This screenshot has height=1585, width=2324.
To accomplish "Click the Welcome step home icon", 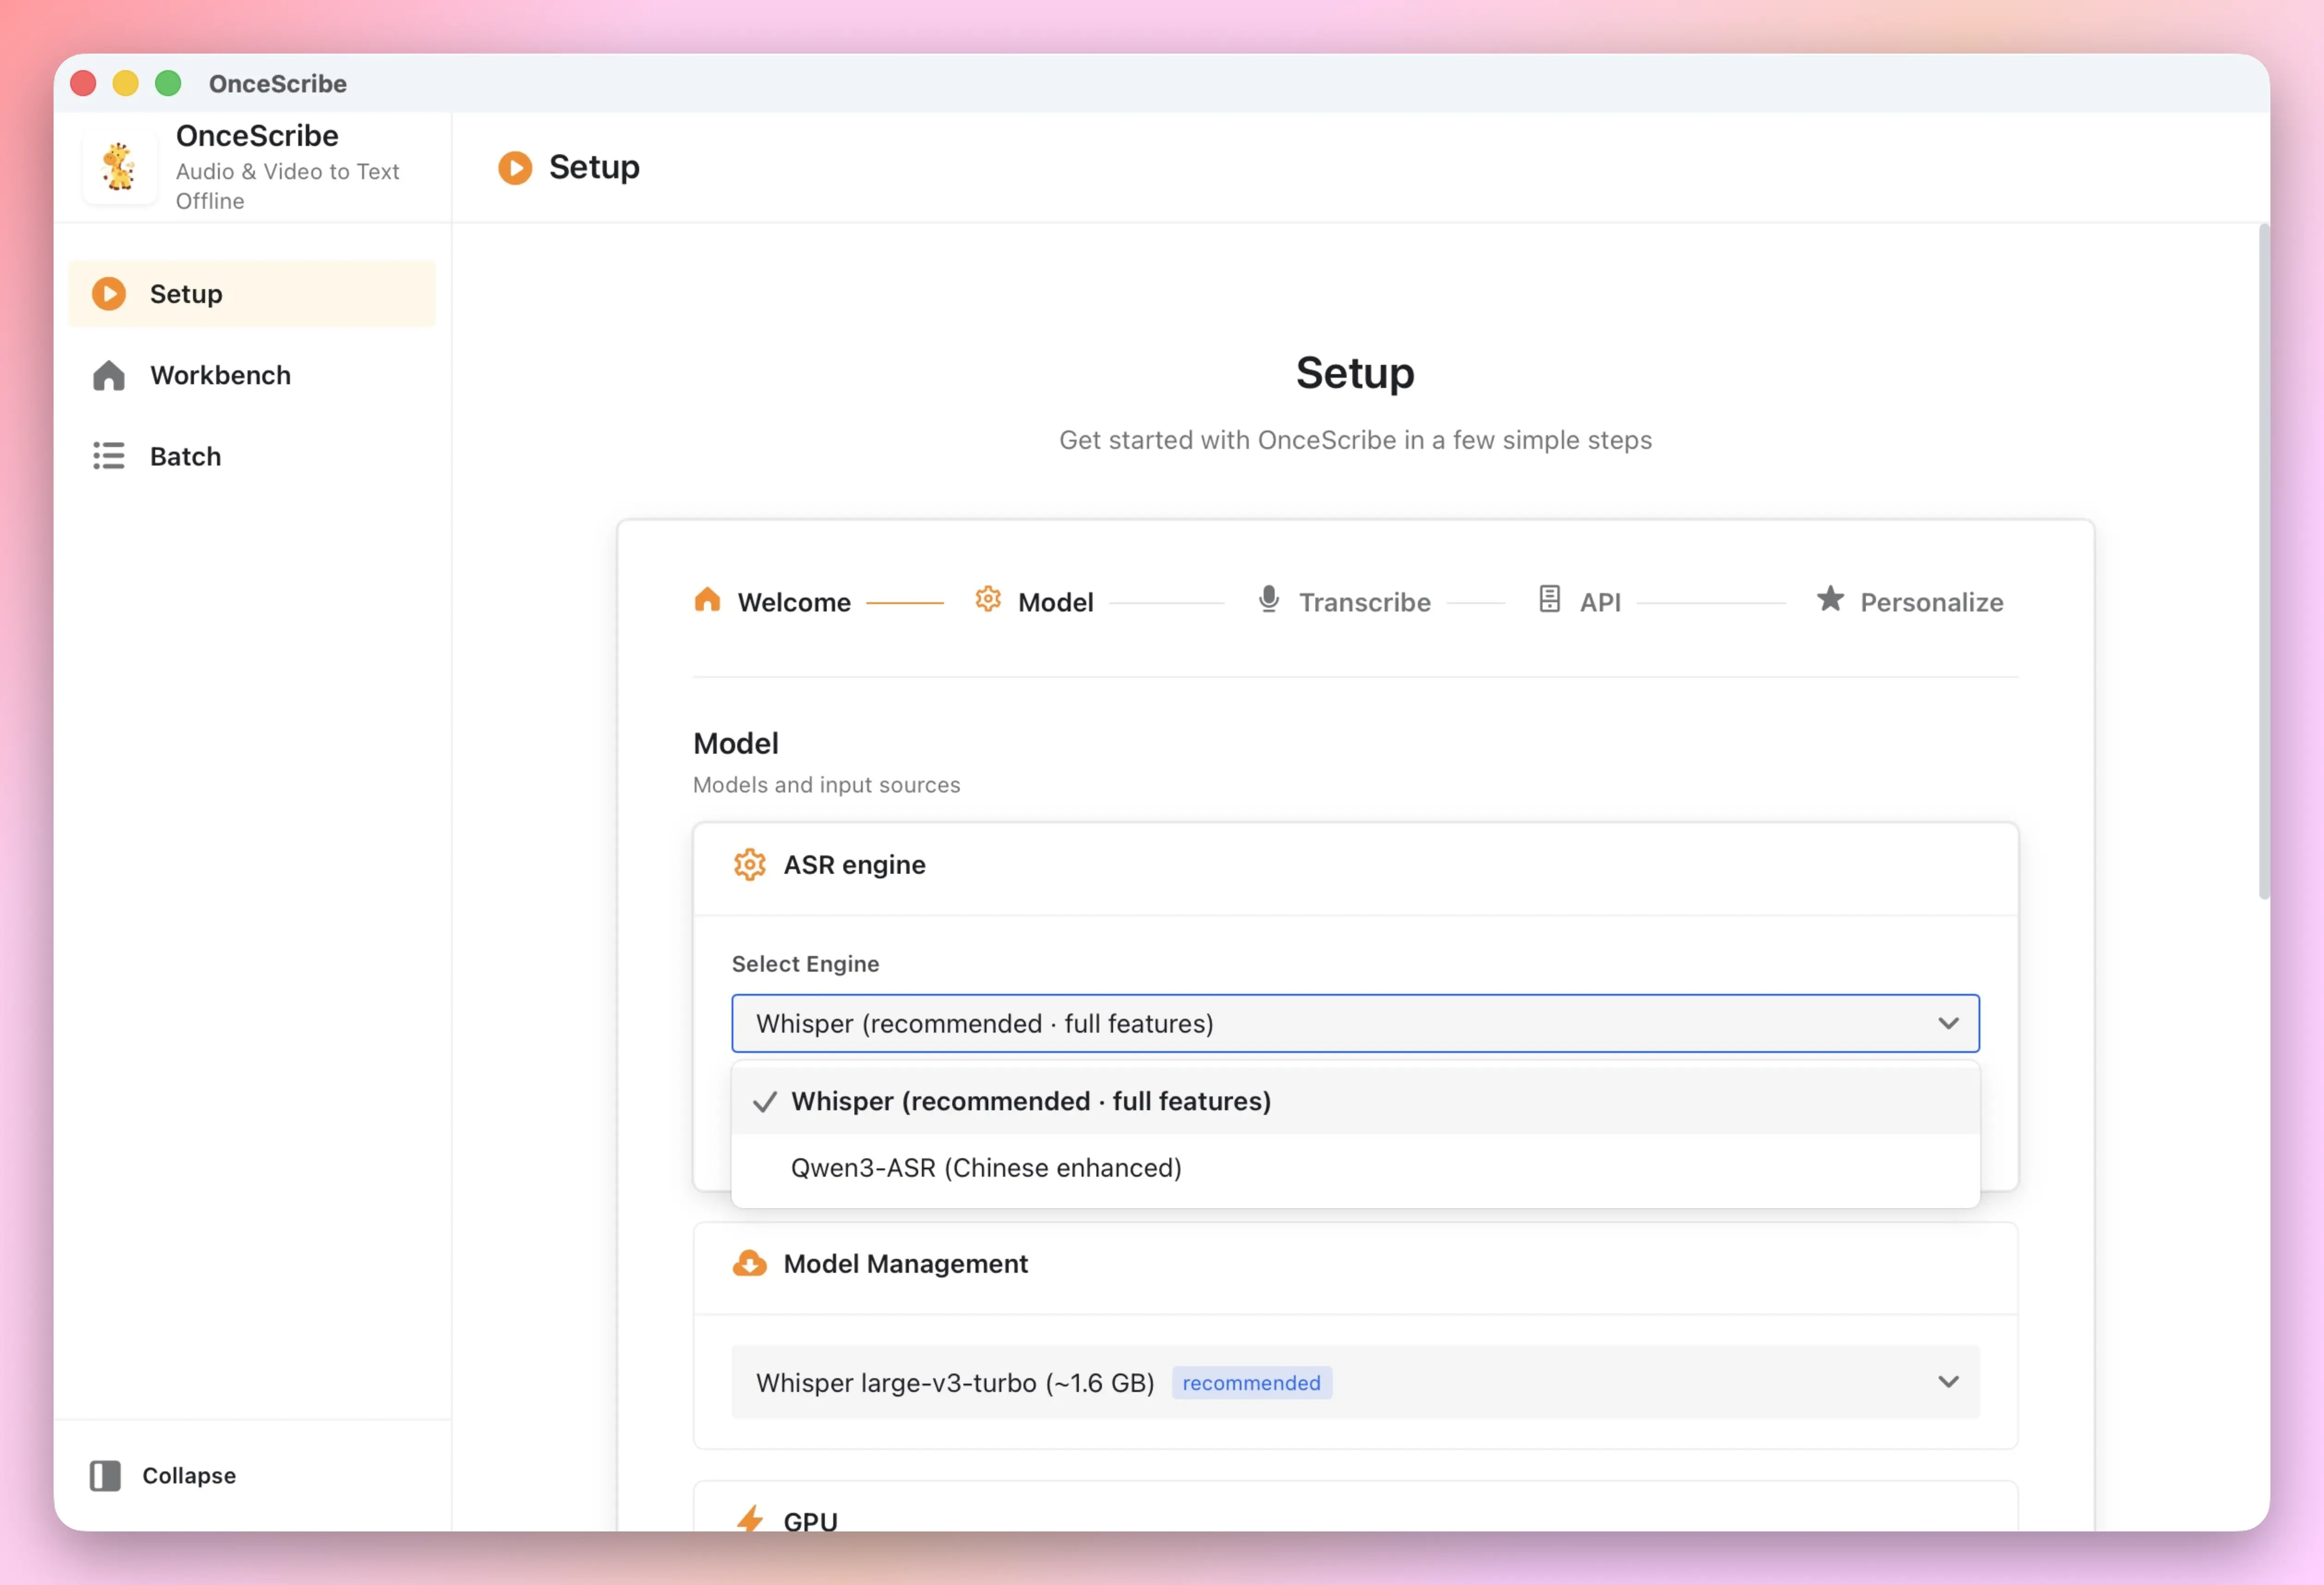I will (707, 600).
